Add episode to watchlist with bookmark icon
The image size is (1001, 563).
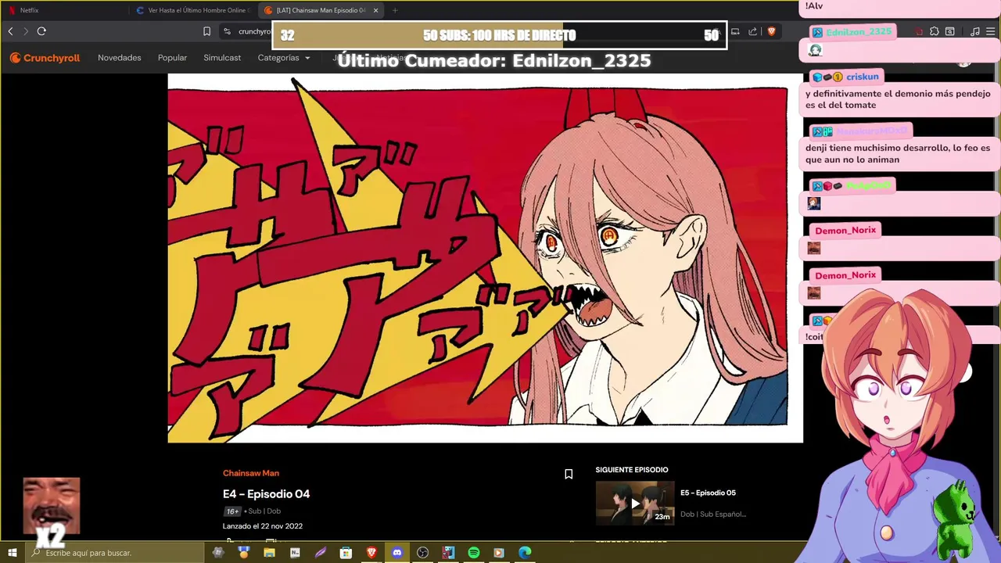(569, 474)
